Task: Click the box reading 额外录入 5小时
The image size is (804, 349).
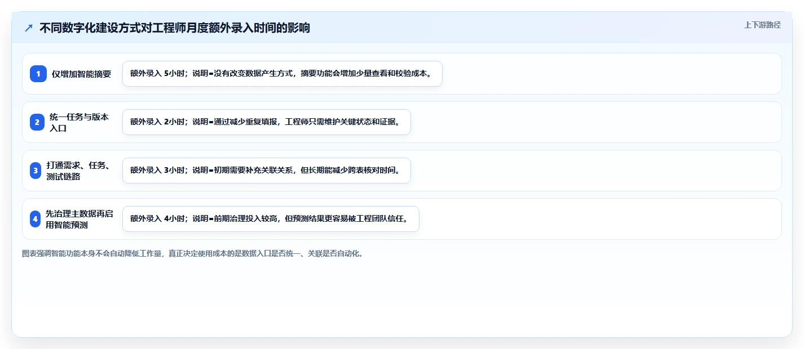Action: [x=282, y=74]
